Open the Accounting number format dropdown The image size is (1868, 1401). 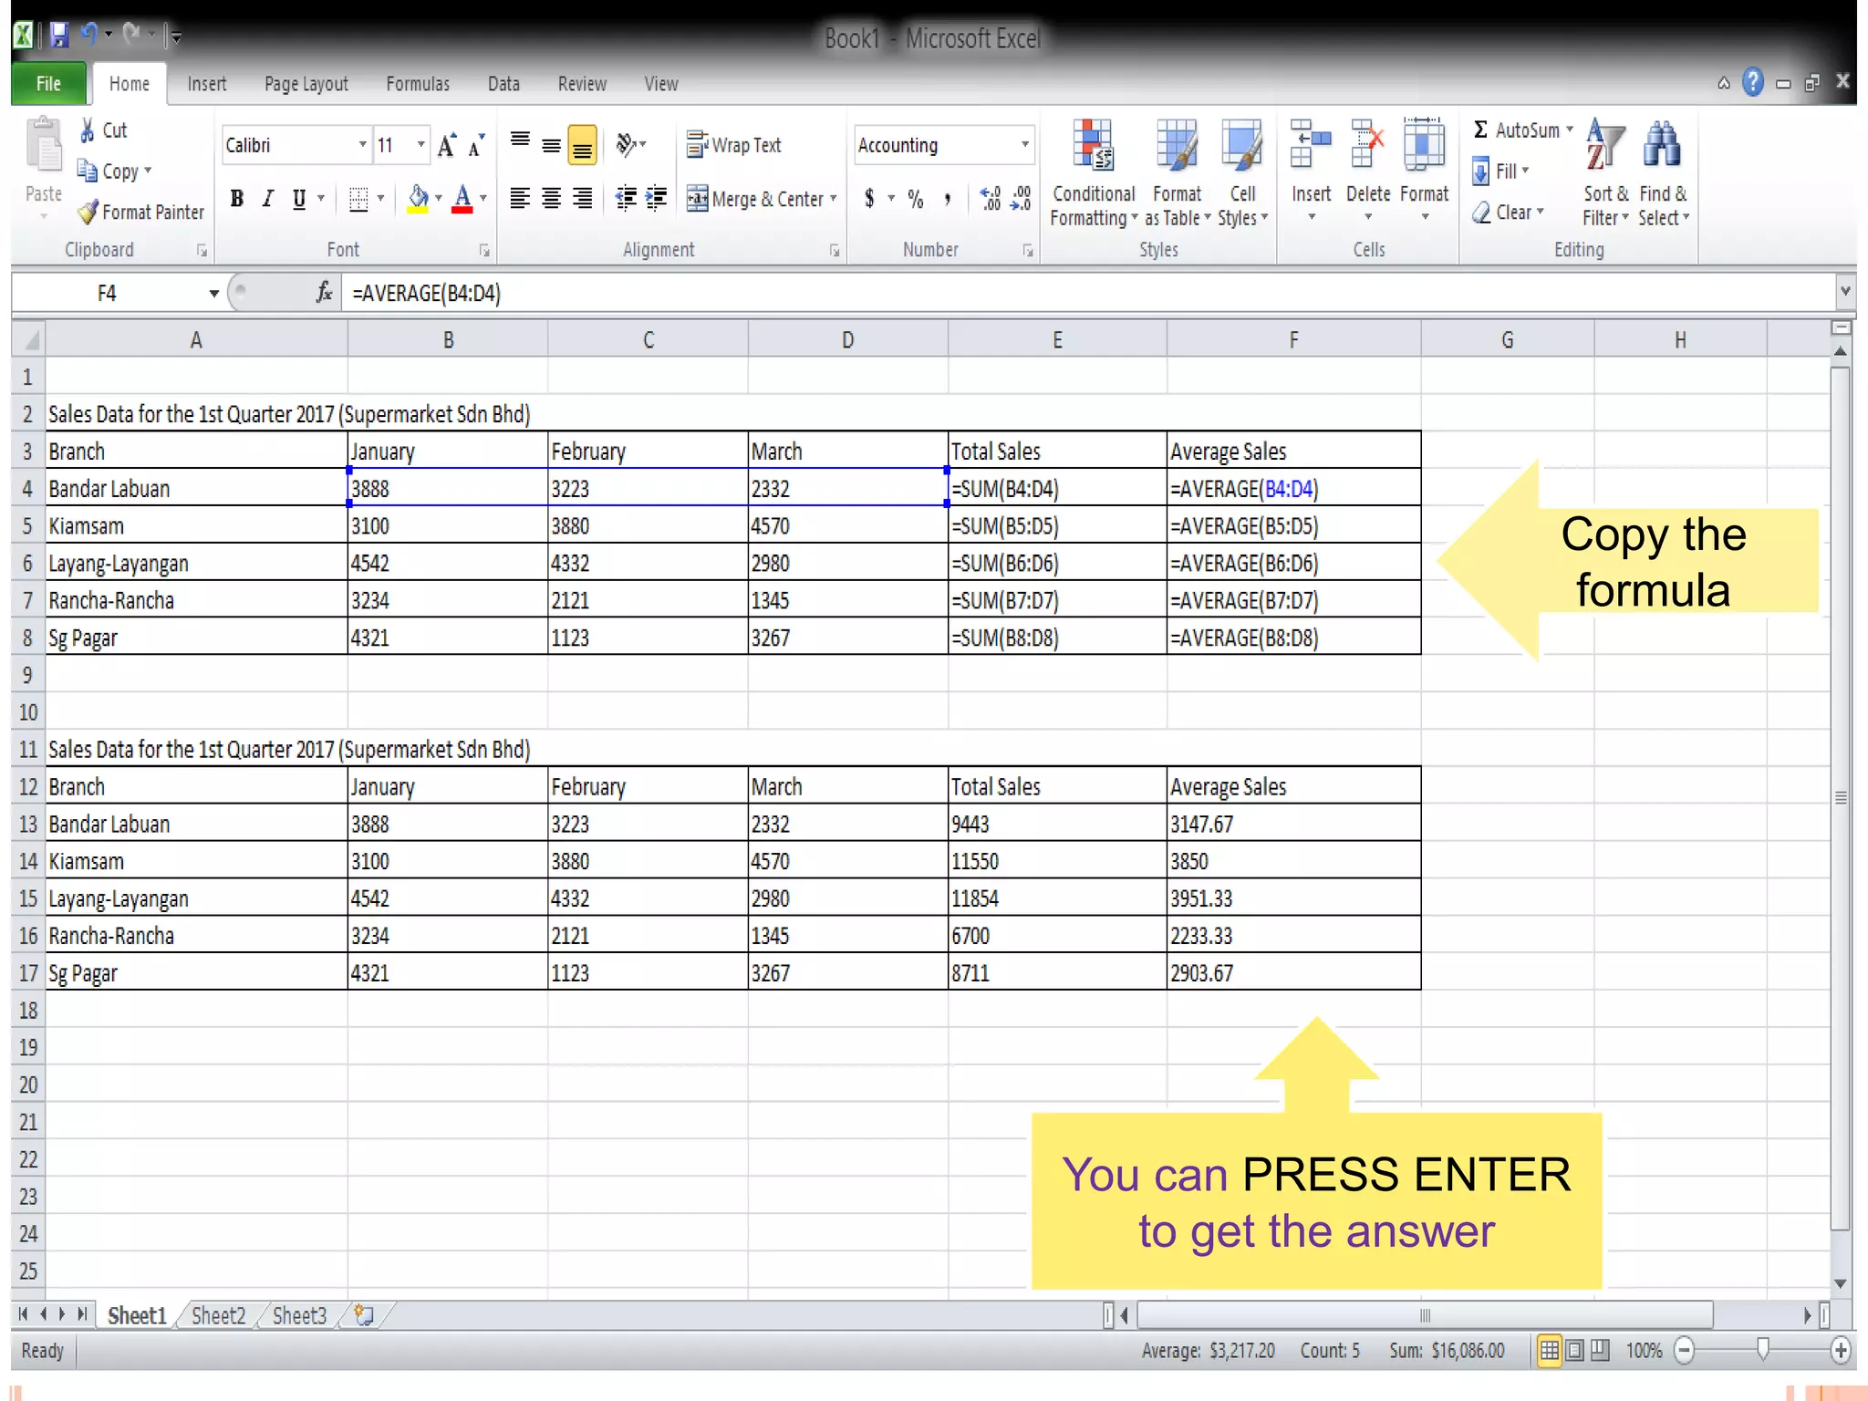(1025, 145)
